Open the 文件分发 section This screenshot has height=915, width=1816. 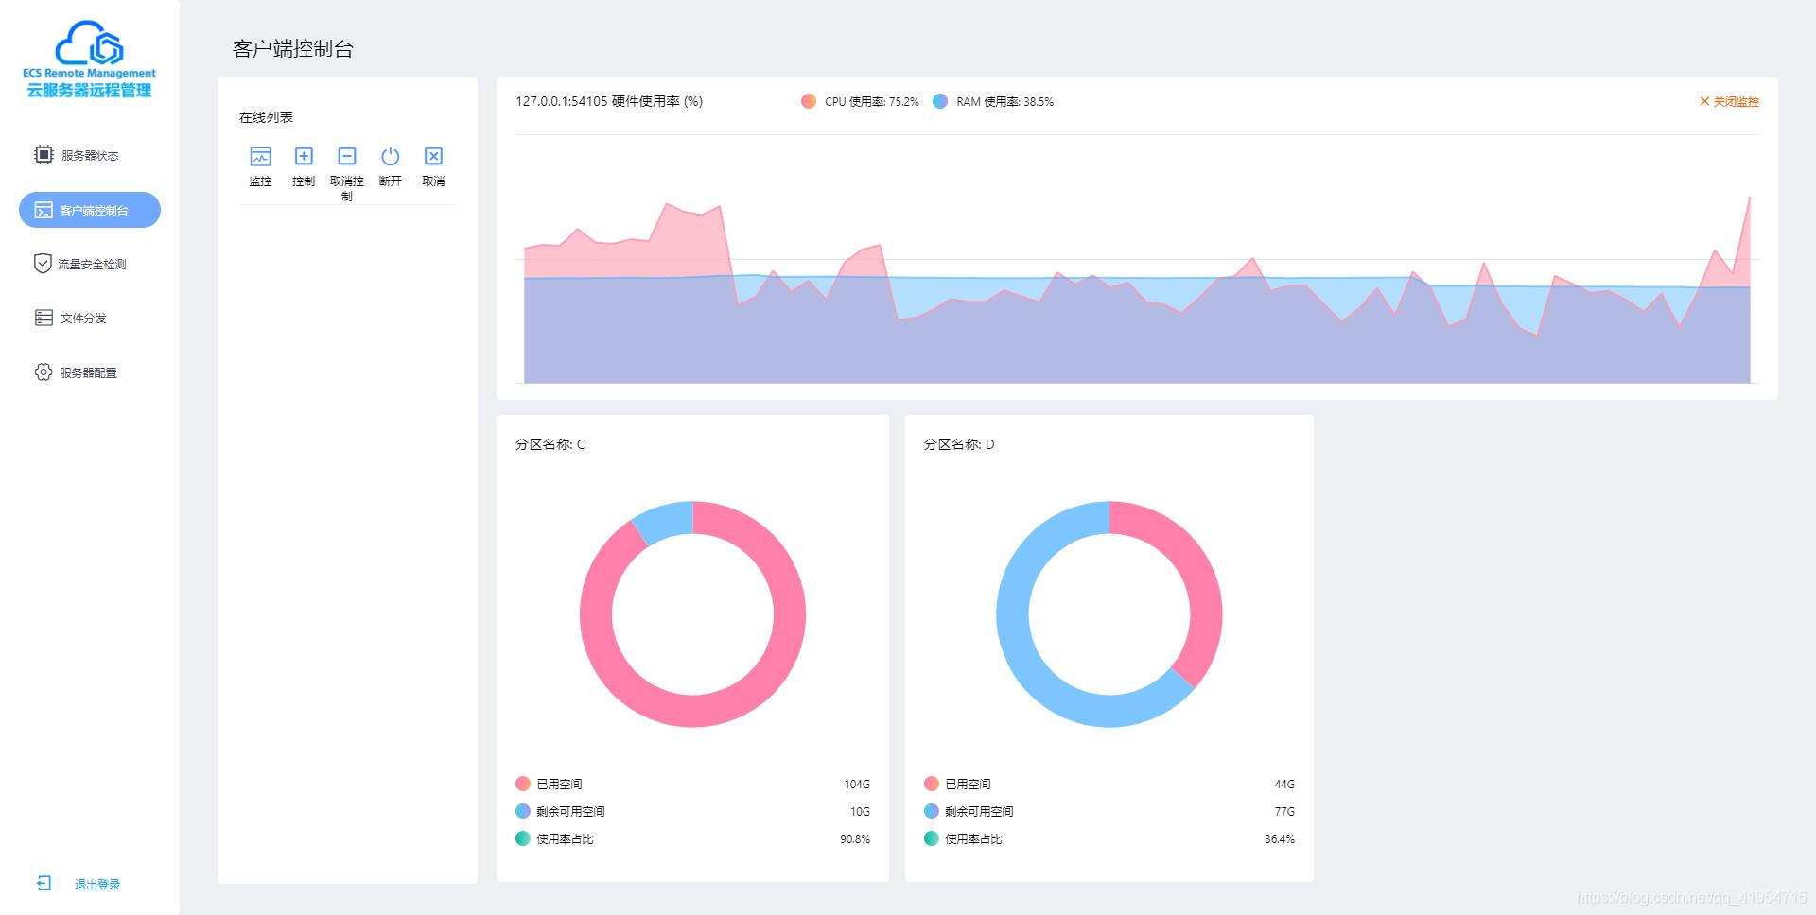pyautogui.click(x=72, y=318)
